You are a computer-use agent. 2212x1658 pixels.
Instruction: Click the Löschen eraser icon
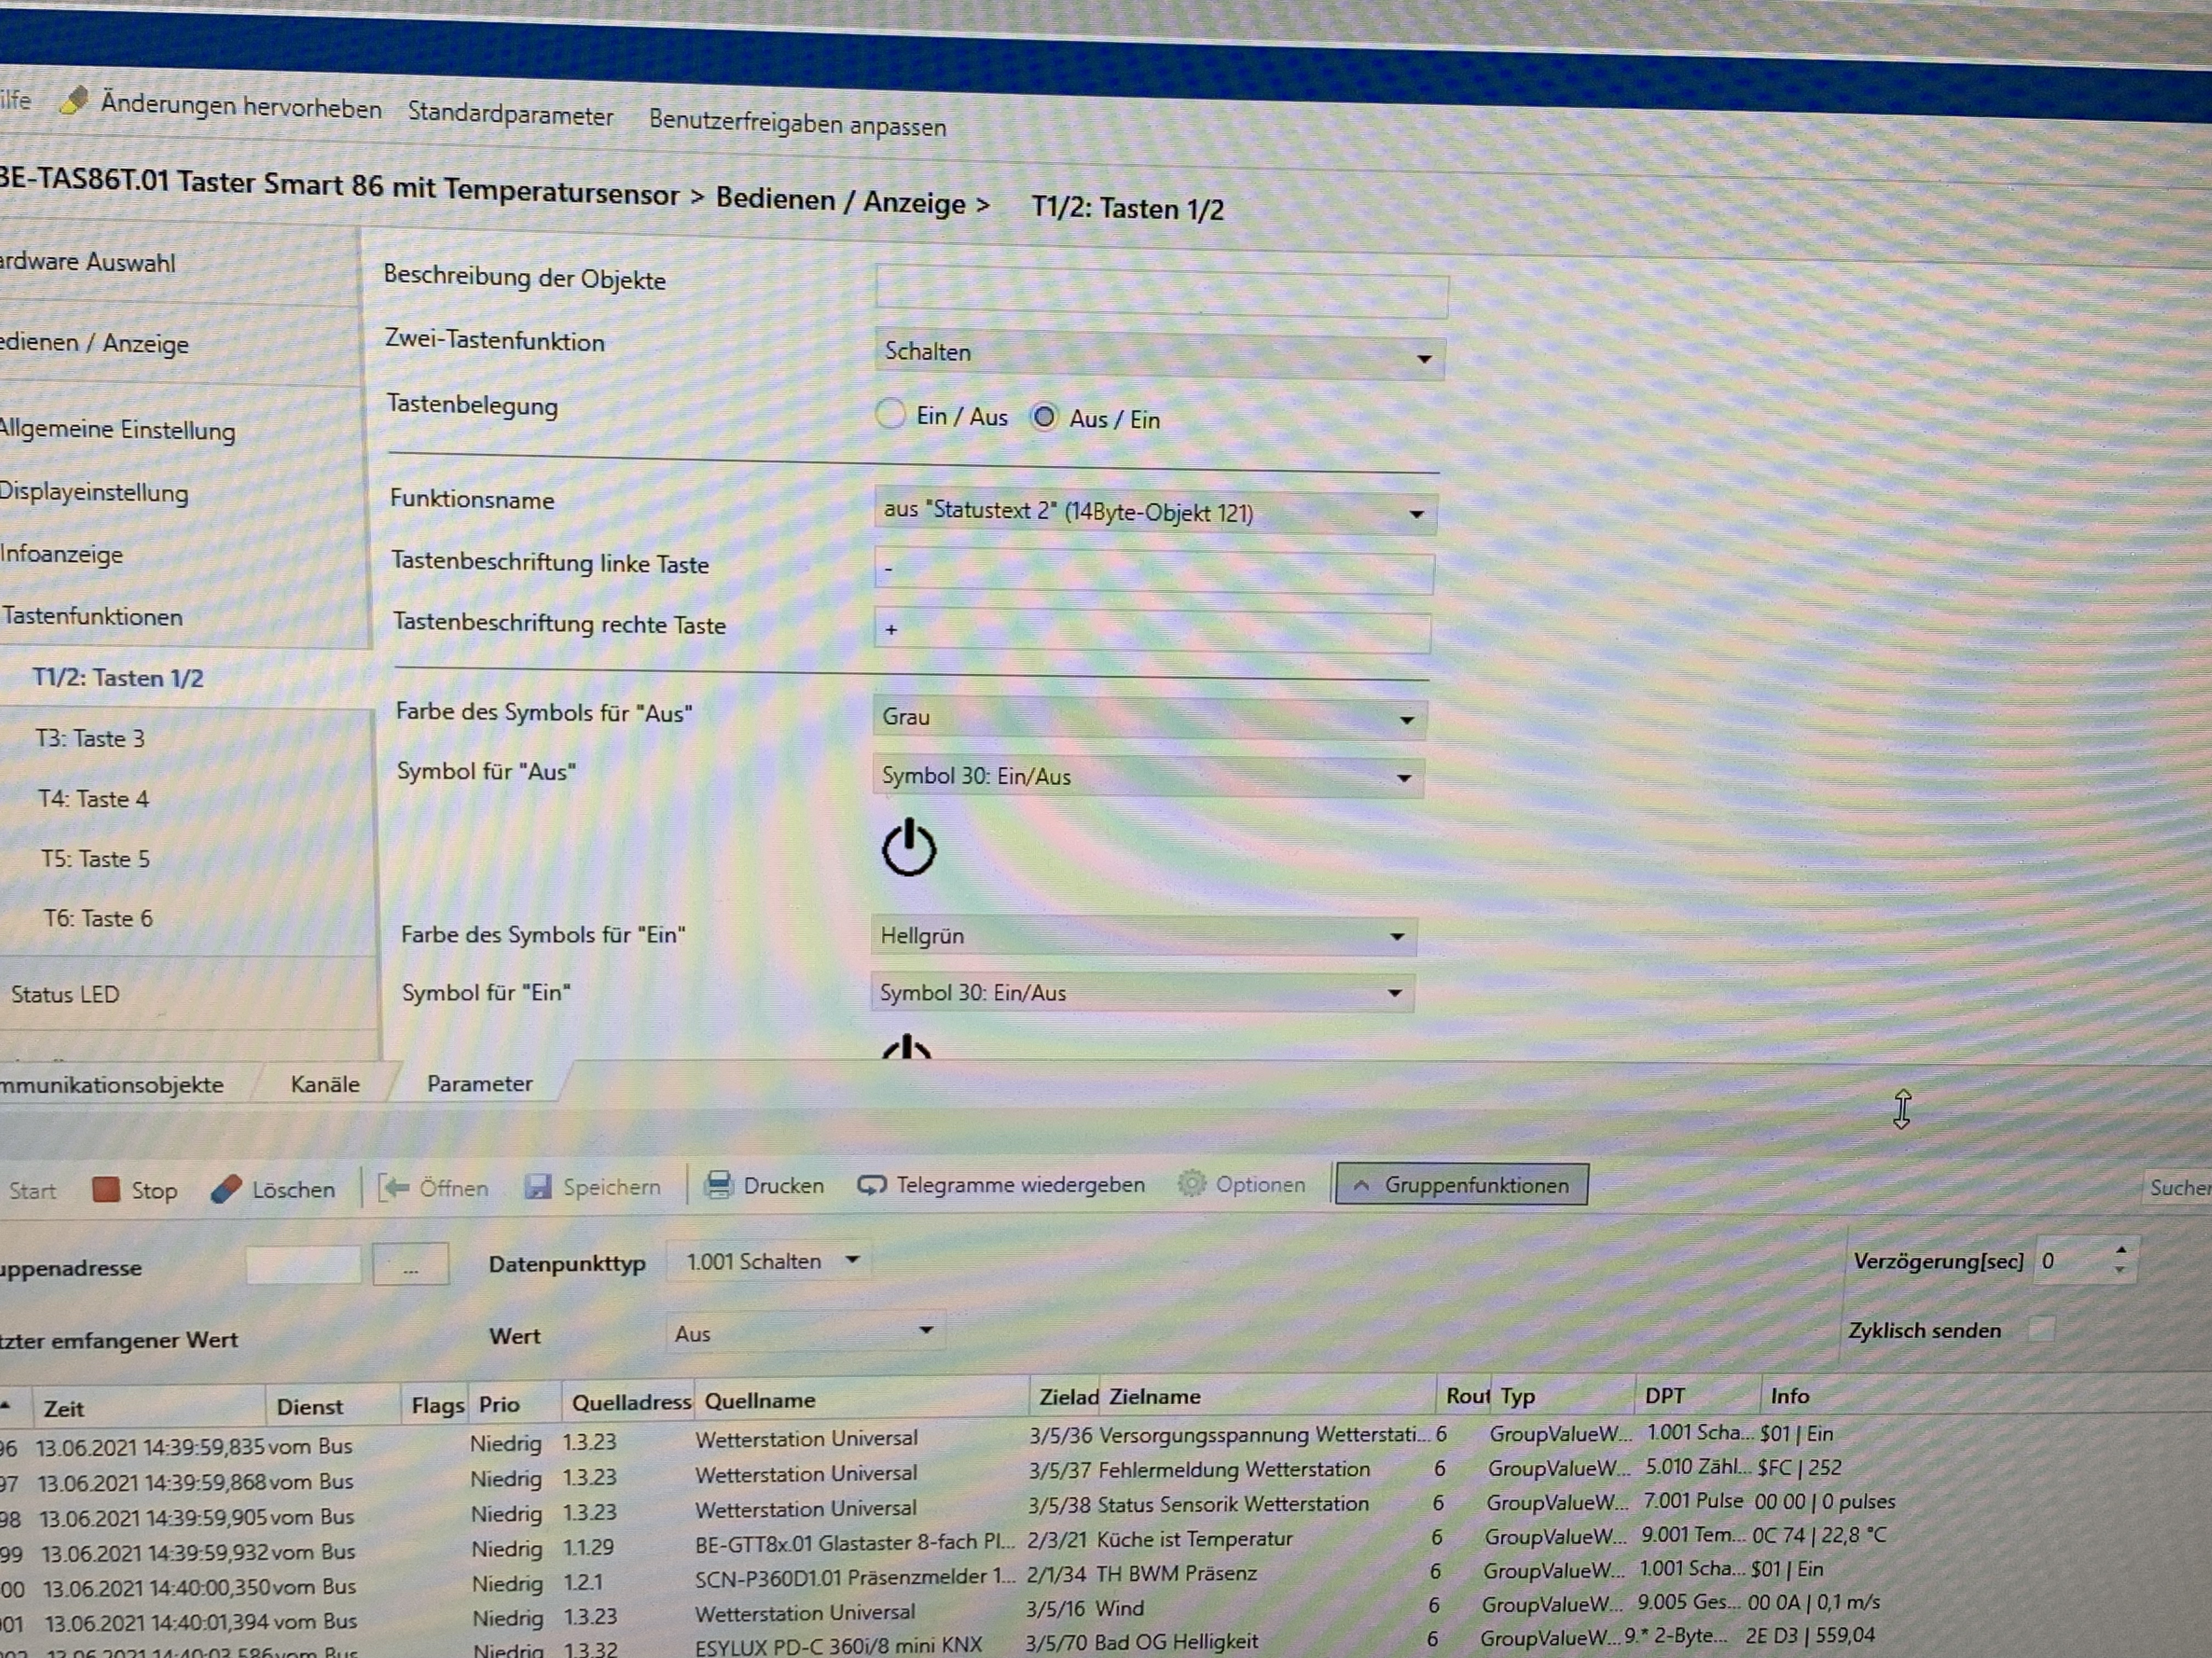pos(227,1188)
